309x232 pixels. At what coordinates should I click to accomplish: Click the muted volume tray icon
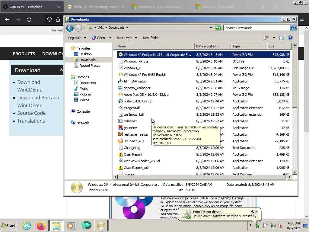click(x=280, y=226)
